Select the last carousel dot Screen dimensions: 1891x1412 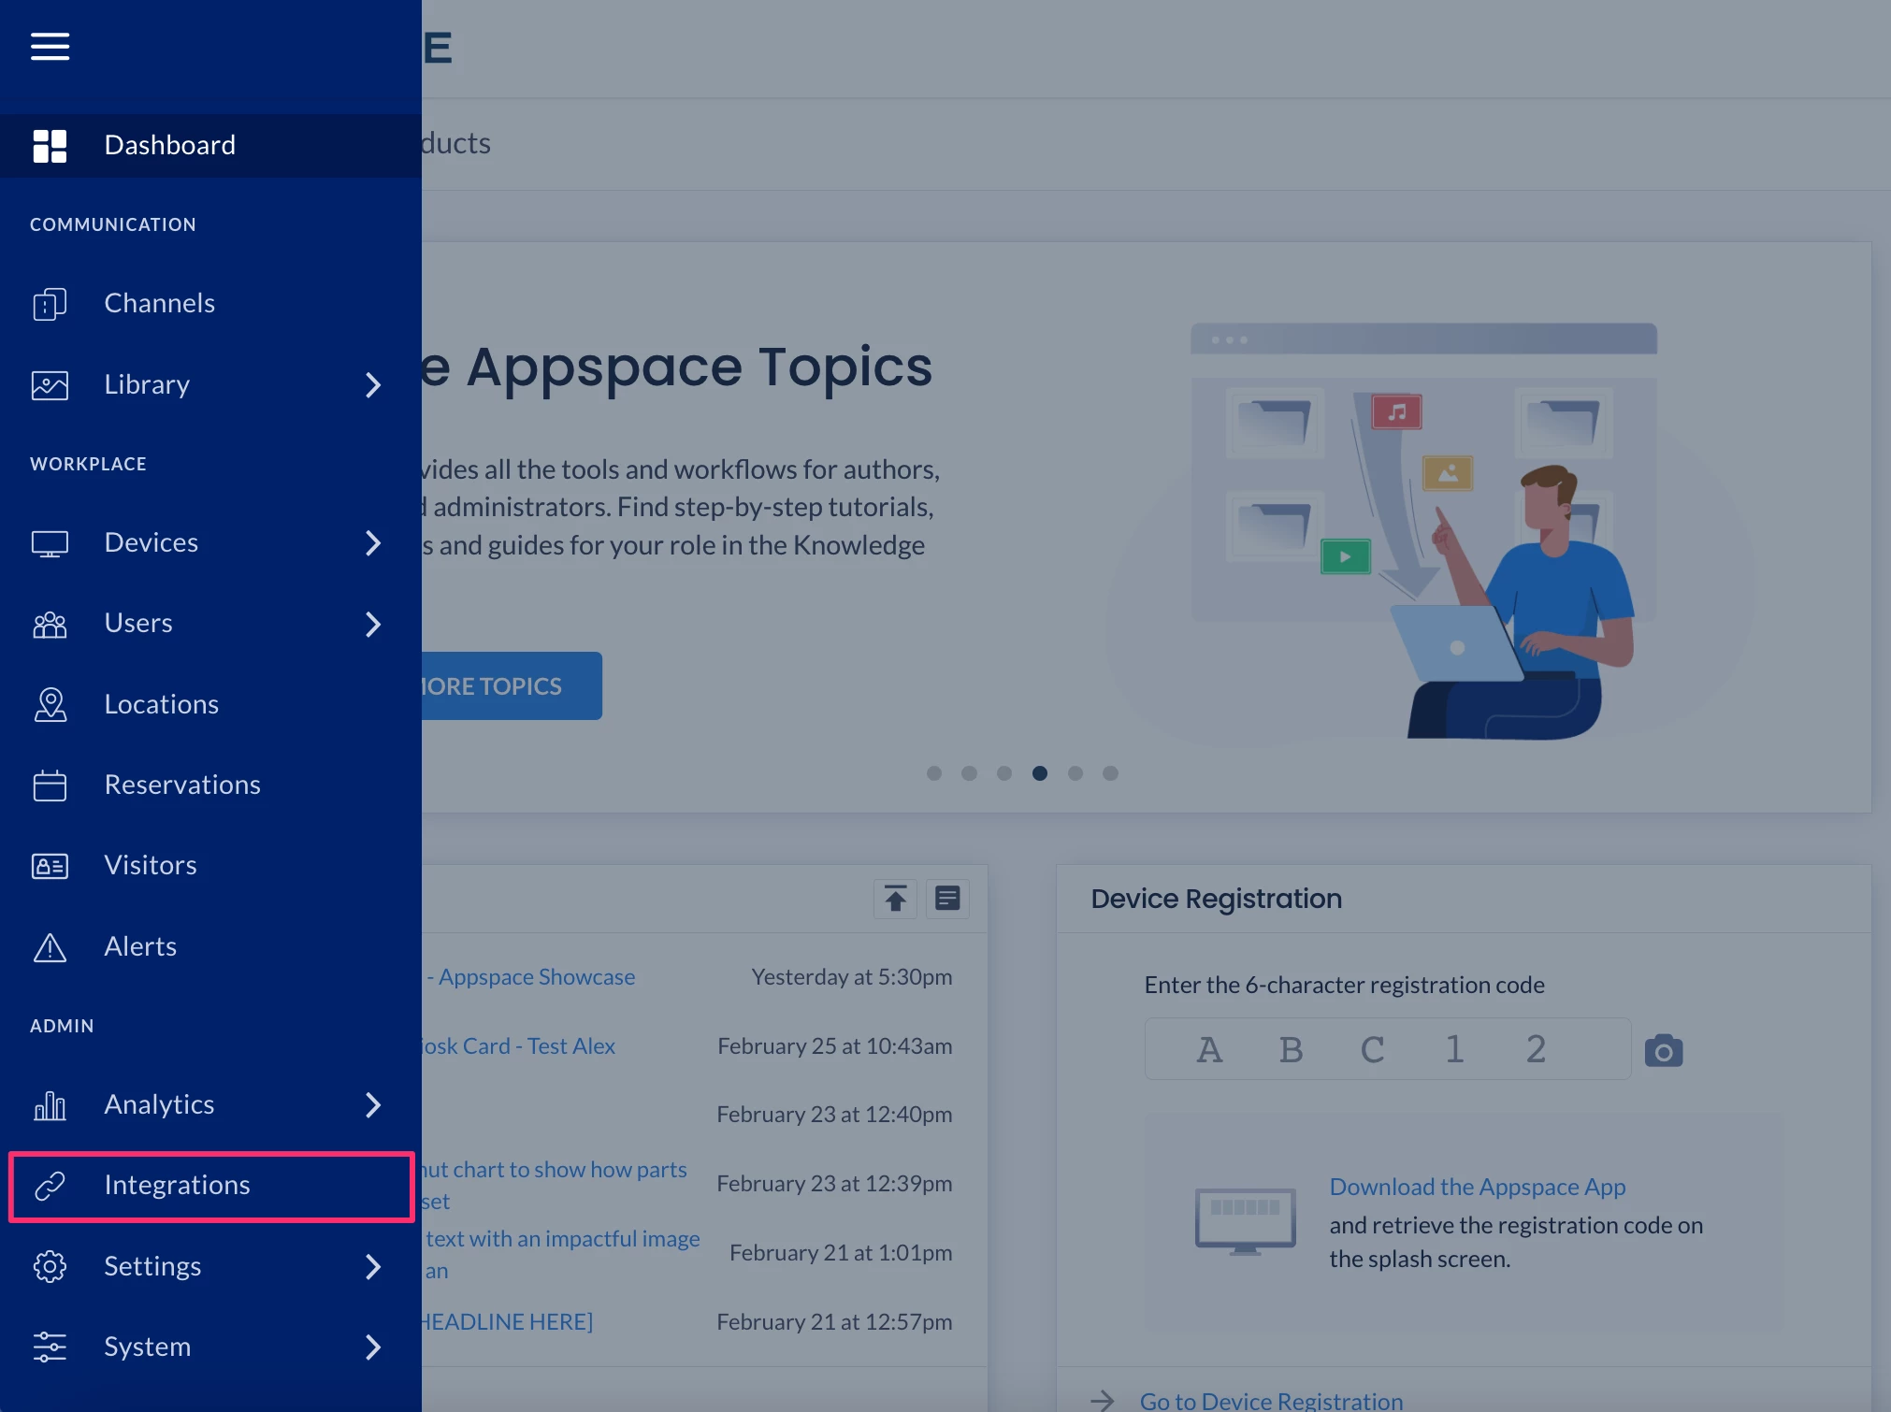pyautogui.click(x=1110, y=773)
